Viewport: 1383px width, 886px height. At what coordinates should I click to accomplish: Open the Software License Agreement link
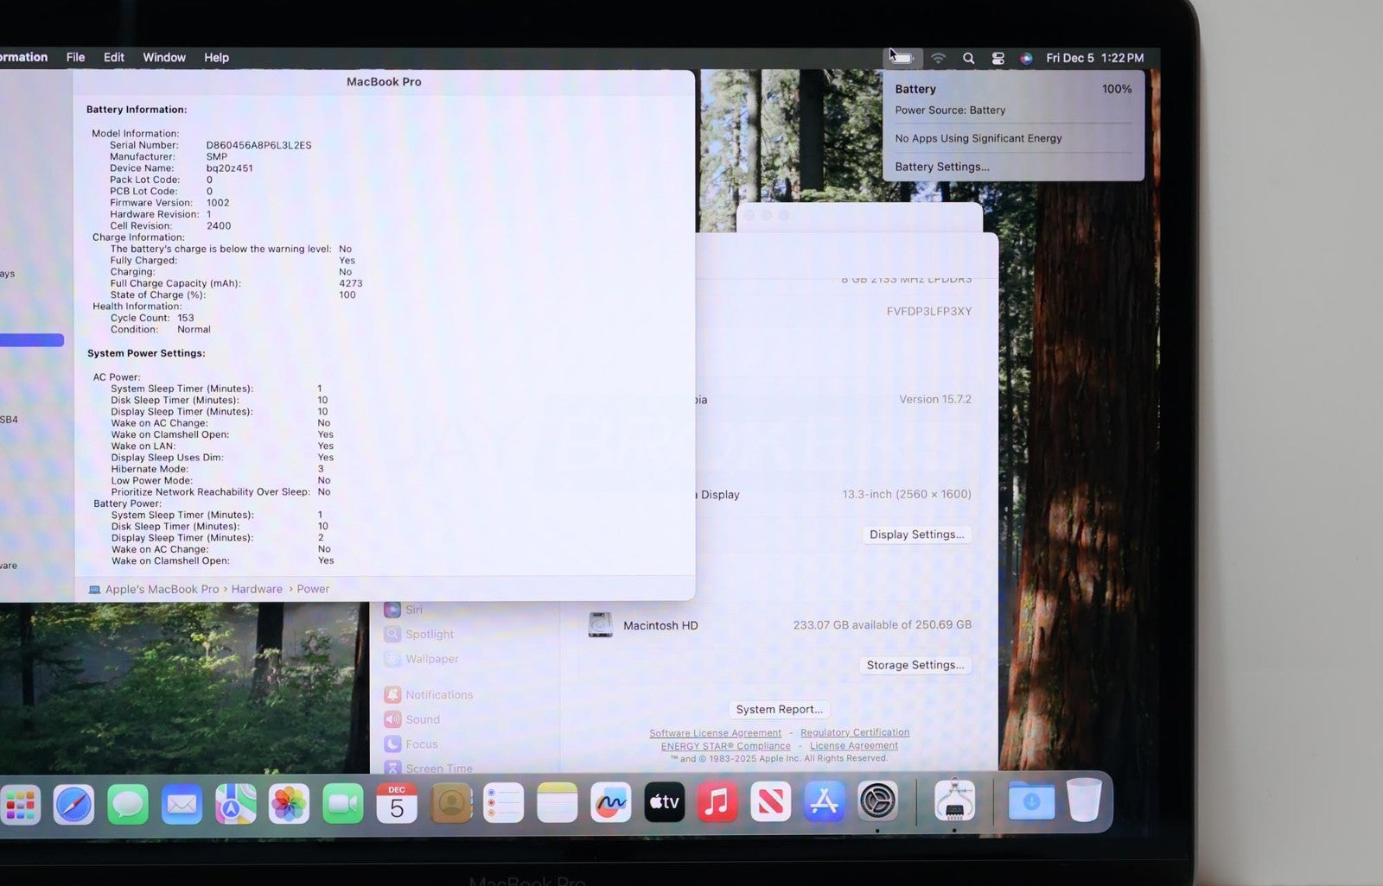715,732
